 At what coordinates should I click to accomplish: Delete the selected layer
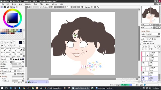coord(151,49)
